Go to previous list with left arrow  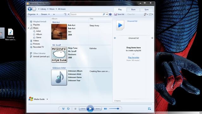pos(115,38)
